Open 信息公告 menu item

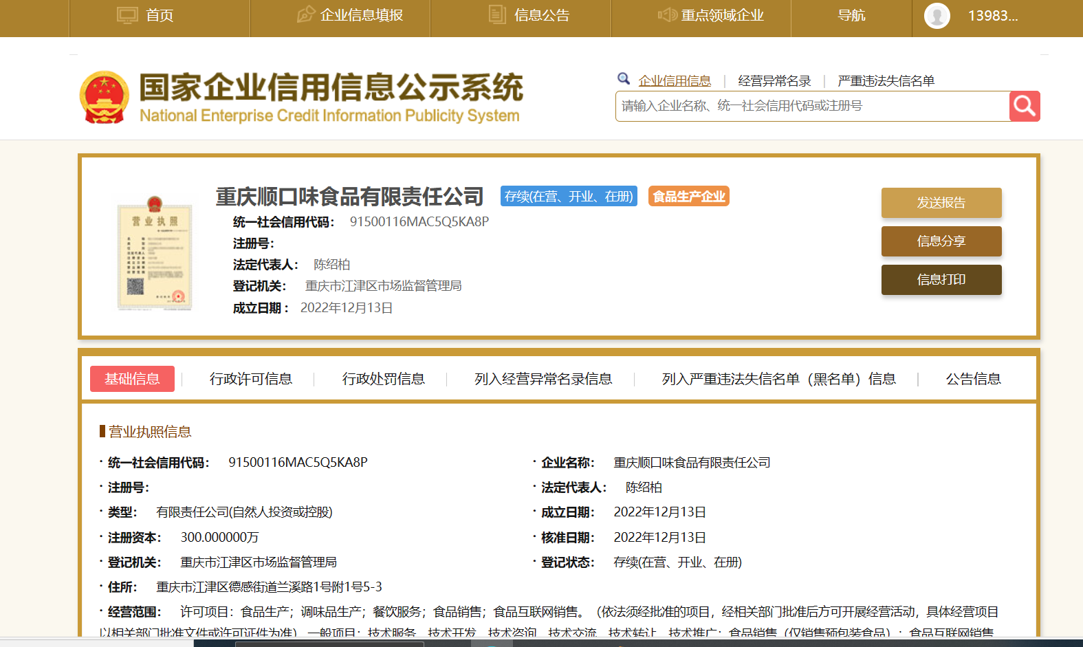click(542, 15)
